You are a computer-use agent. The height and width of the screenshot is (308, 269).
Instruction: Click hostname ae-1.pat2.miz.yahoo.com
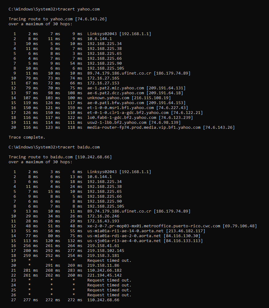click(116, 88)
